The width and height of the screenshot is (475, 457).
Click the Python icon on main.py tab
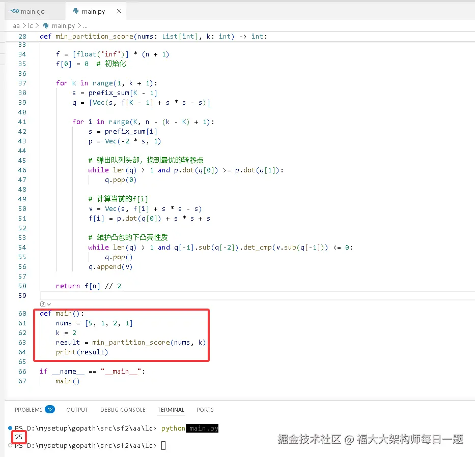coord(76,11)
